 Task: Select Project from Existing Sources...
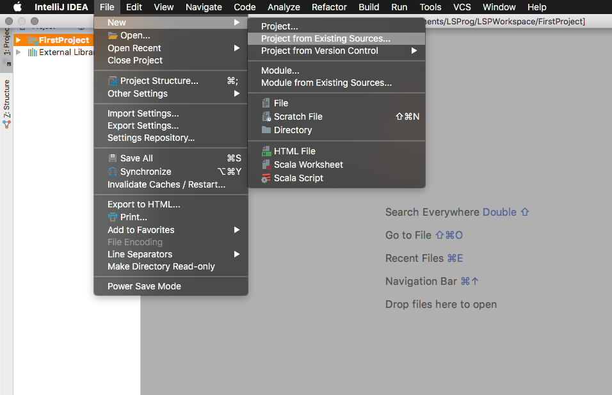337,38
